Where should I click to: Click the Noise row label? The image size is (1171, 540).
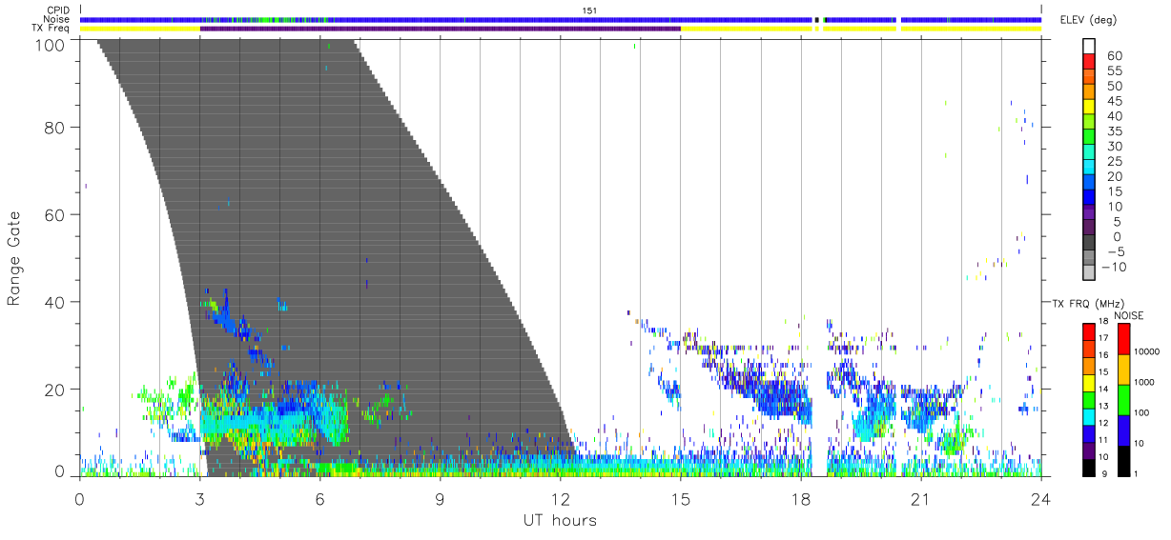[x=56, y=19]
